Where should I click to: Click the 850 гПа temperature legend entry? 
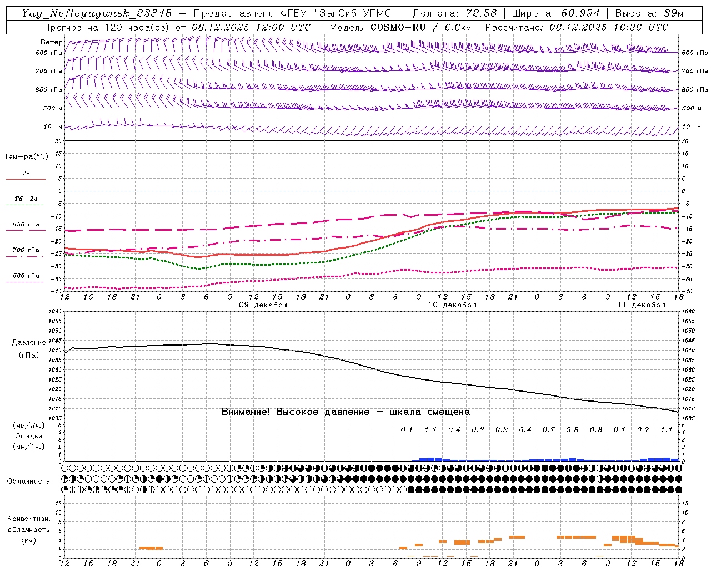point(26,225)
